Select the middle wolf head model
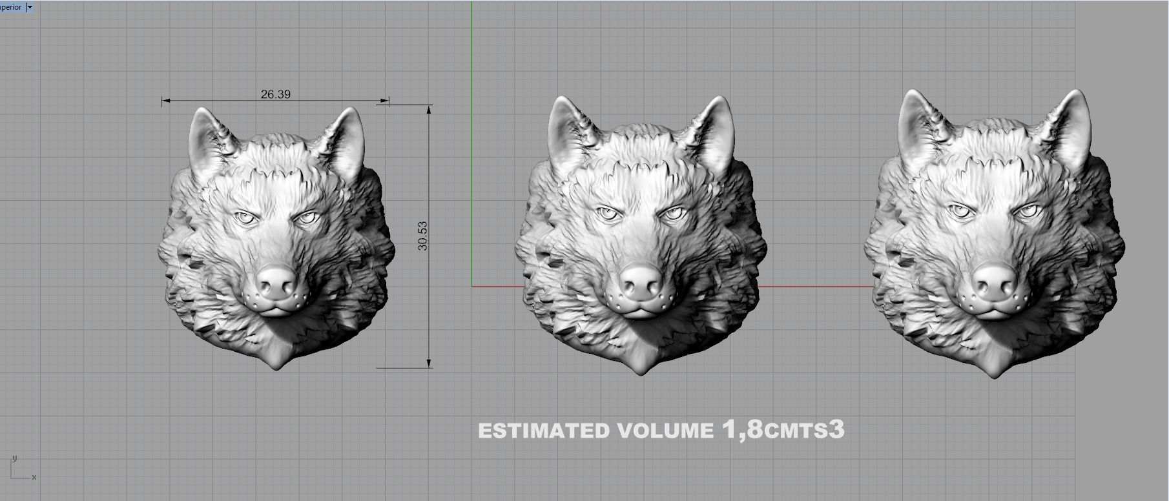 pyautogui.click(x=641, y=236)
